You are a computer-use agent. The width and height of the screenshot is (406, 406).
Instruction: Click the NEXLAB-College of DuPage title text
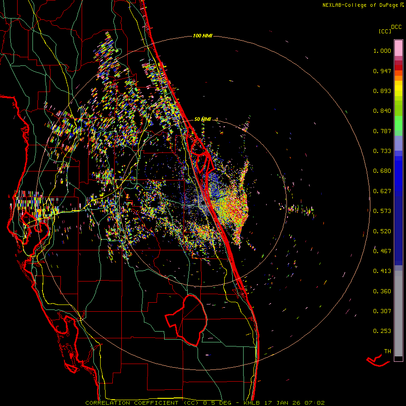[x=360, y=5]
